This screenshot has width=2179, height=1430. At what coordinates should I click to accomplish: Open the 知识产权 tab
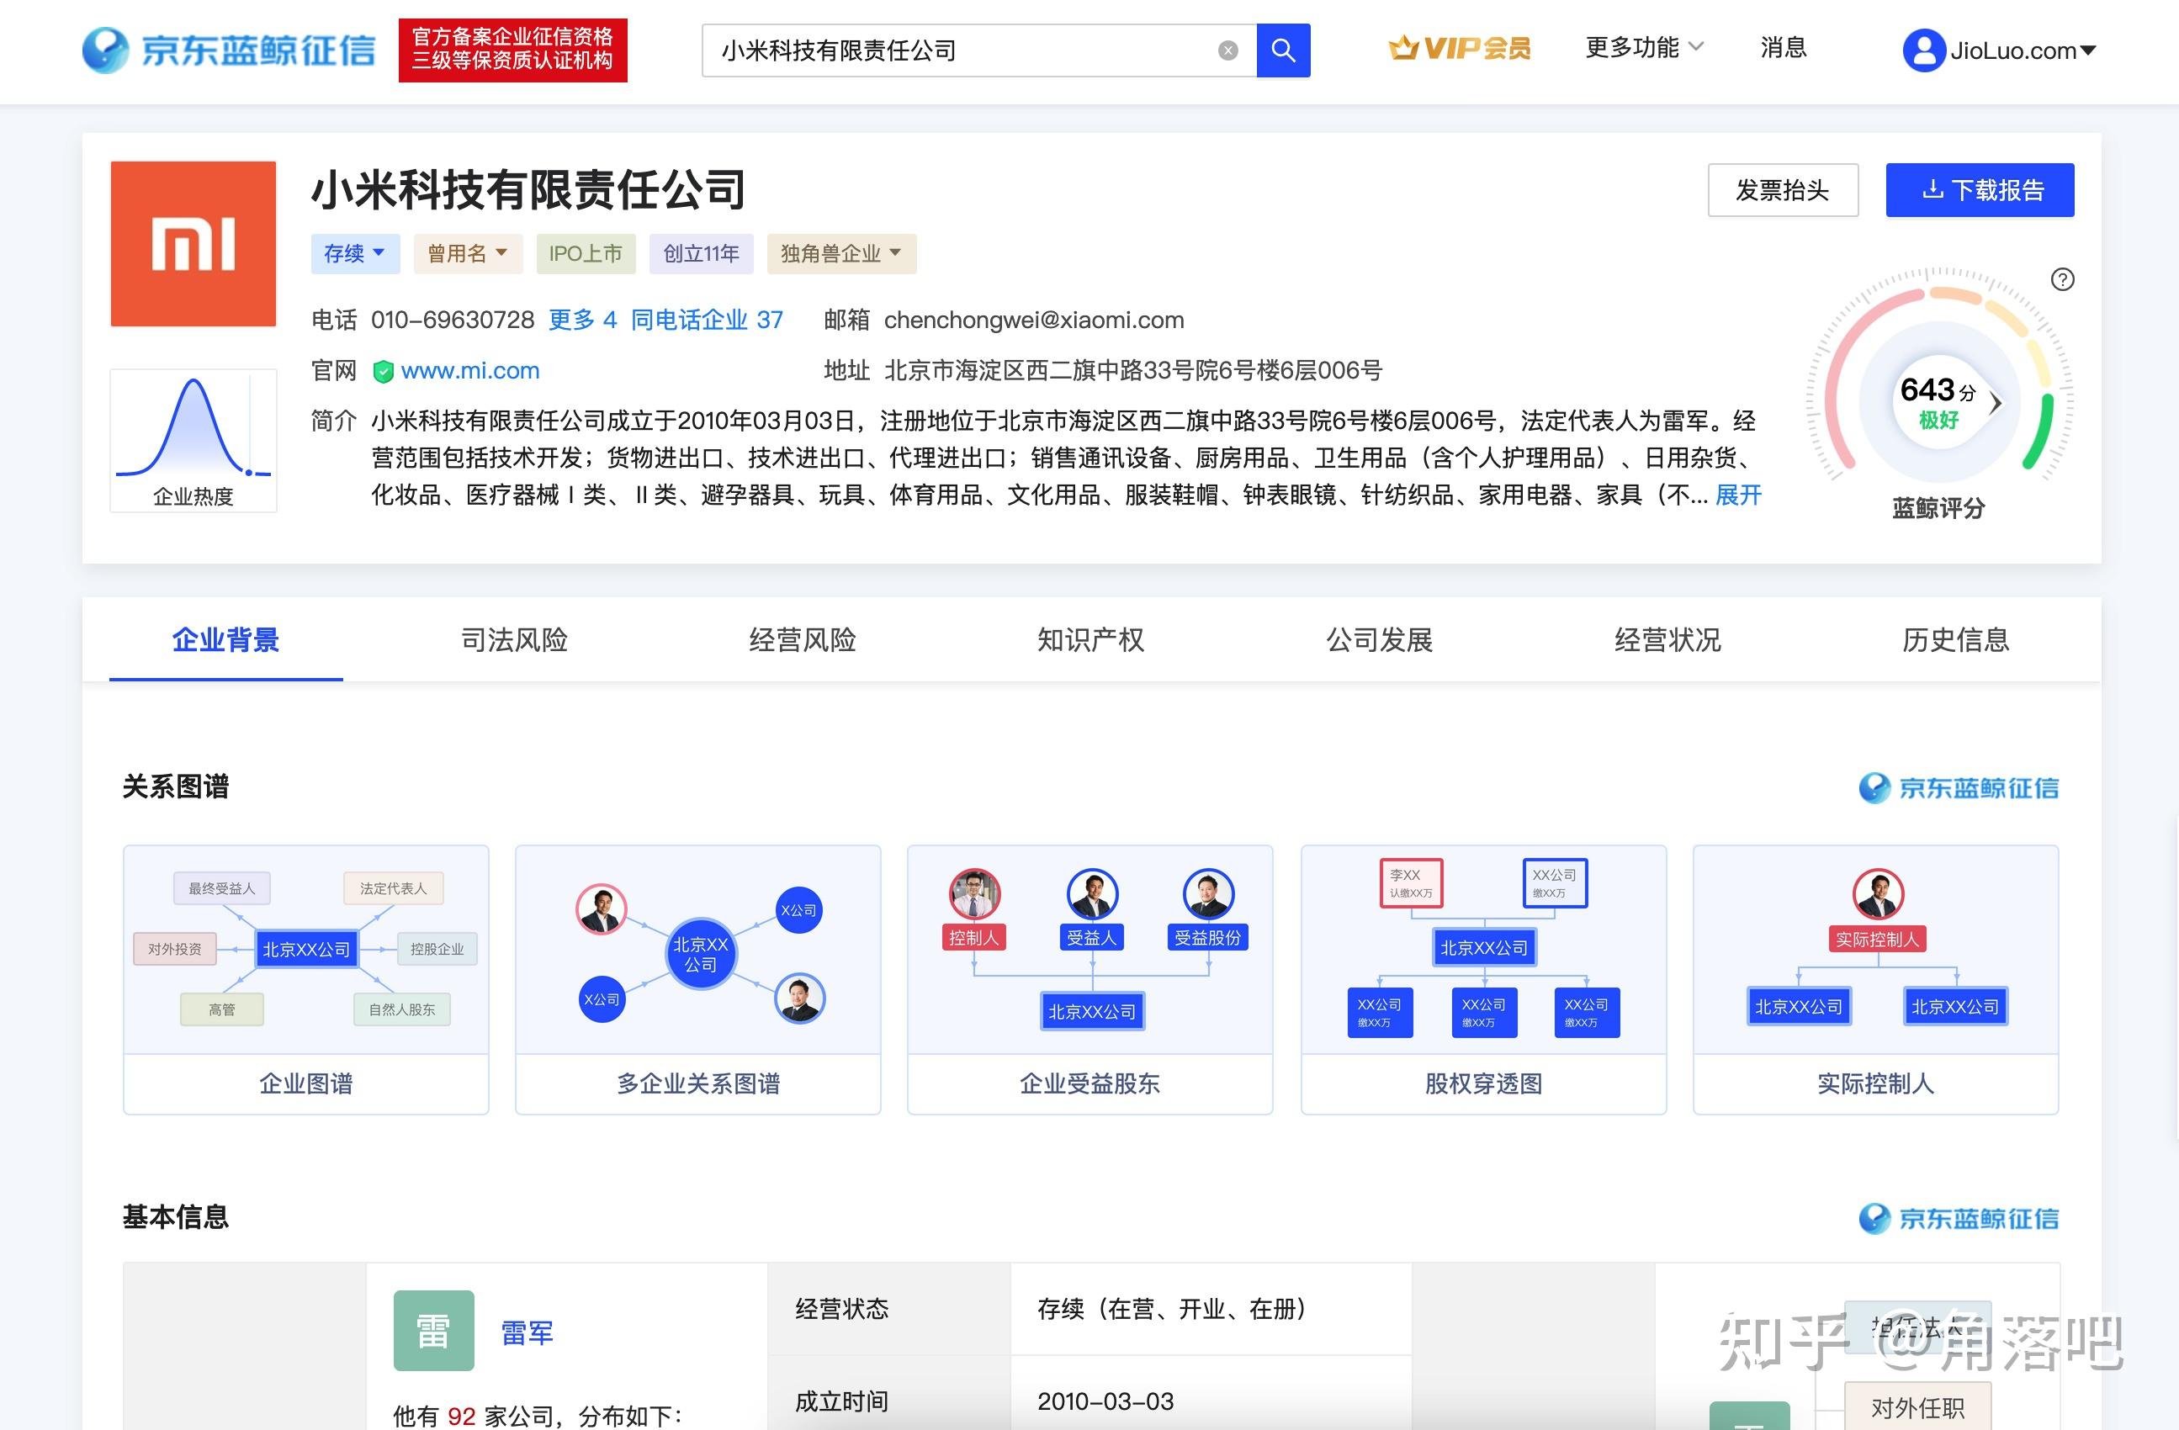point(1091,639)
